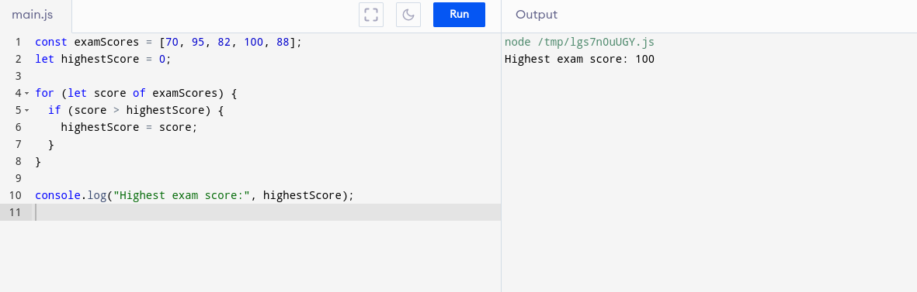This screenshot has width=917, height=292.
Task: Click the 'if (score > highestScore)' line
Action: [x=136, y=110]
